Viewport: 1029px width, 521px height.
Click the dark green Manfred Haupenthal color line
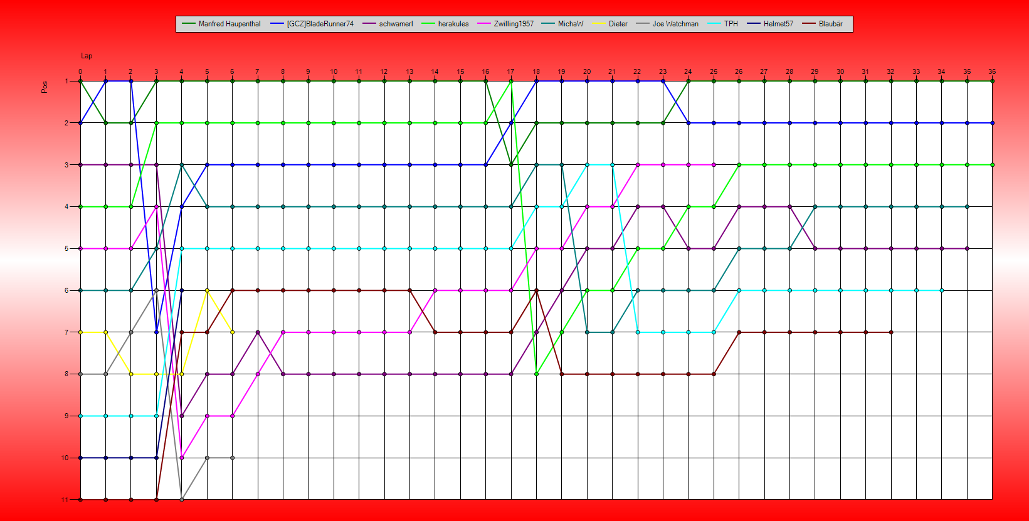(189, 24)
